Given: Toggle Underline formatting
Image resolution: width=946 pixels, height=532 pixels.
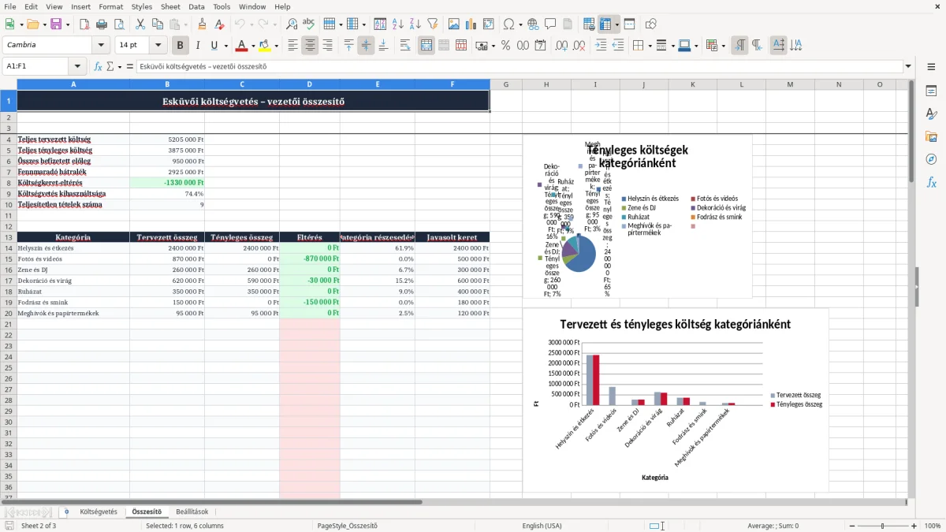Looking at the screenshot, I should (x=214, y=46).
